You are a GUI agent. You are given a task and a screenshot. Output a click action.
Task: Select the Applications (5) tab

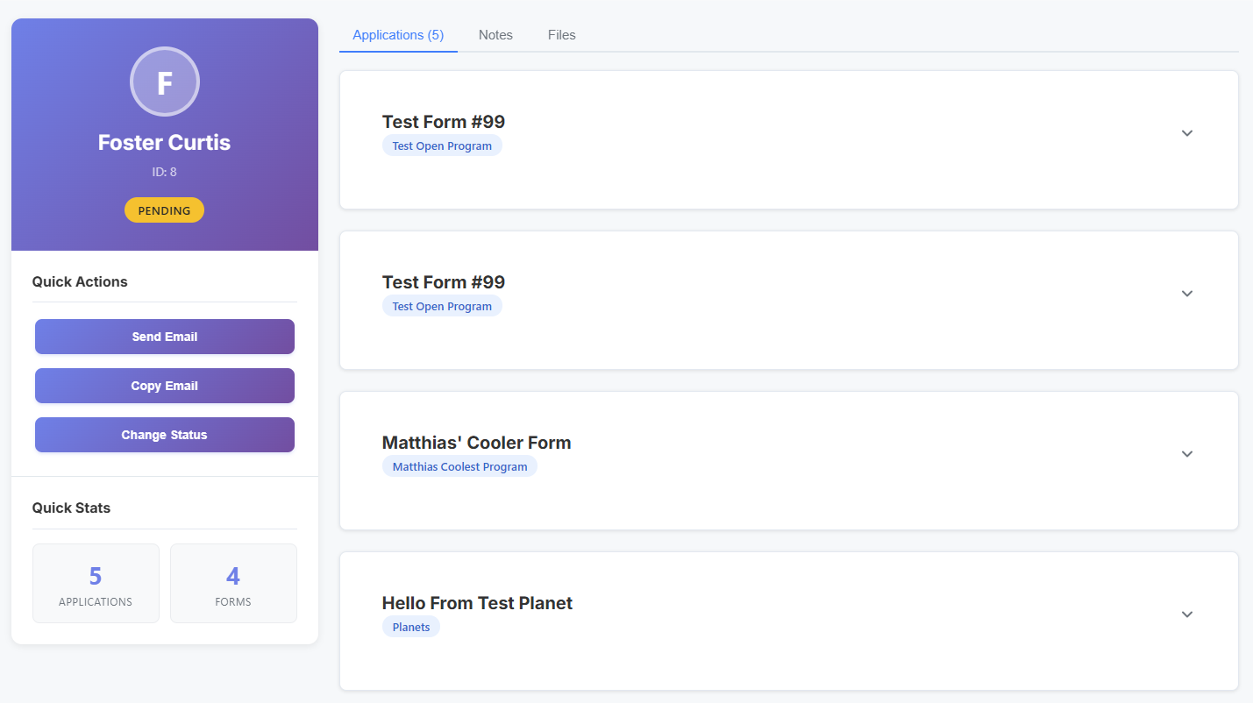click(x=398, y=35)
